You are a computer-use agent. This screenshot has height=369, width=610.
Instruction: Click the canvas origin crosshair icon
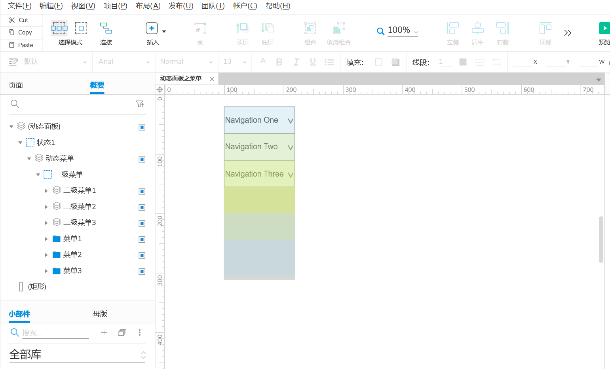[160, 89]
